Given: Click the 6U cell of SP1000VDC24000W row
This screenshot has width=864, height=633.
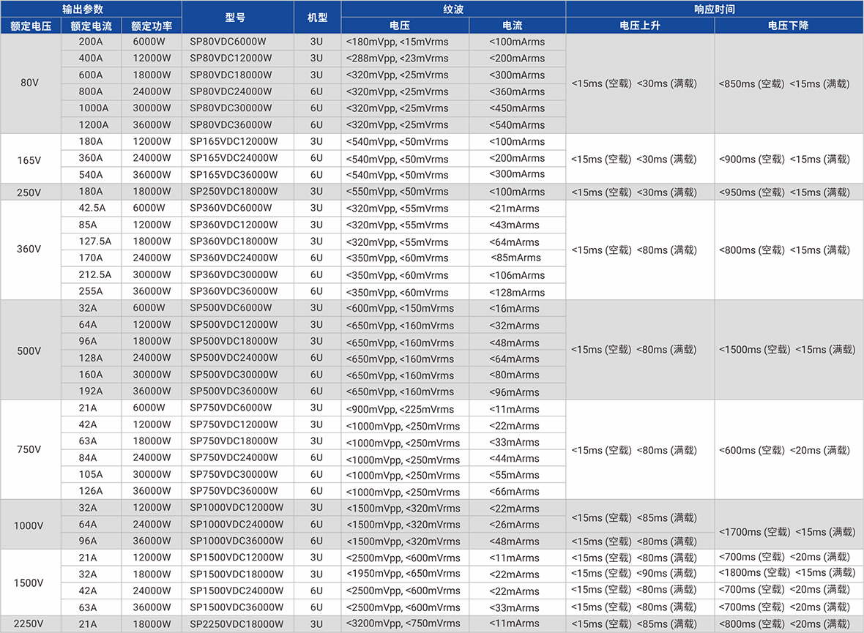Looking at the screenshot, I should click(317, 524).
